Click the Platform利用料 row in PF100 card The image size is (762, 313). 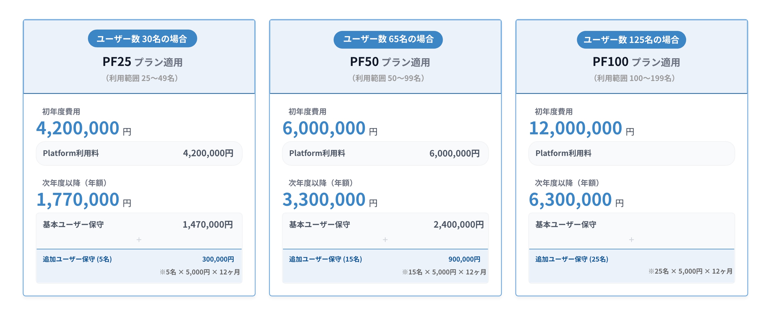pyautogui.click(x=631, y=153)
